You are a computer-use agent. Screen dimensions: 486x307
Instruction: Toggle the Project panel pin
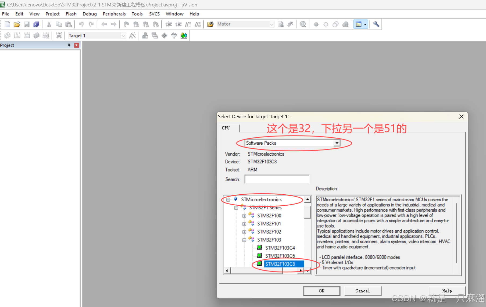(69, 45)
